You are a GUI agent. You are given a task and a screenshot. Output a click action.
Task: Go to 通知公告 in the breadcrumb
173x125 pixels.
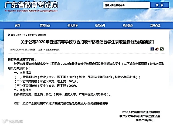42,35
